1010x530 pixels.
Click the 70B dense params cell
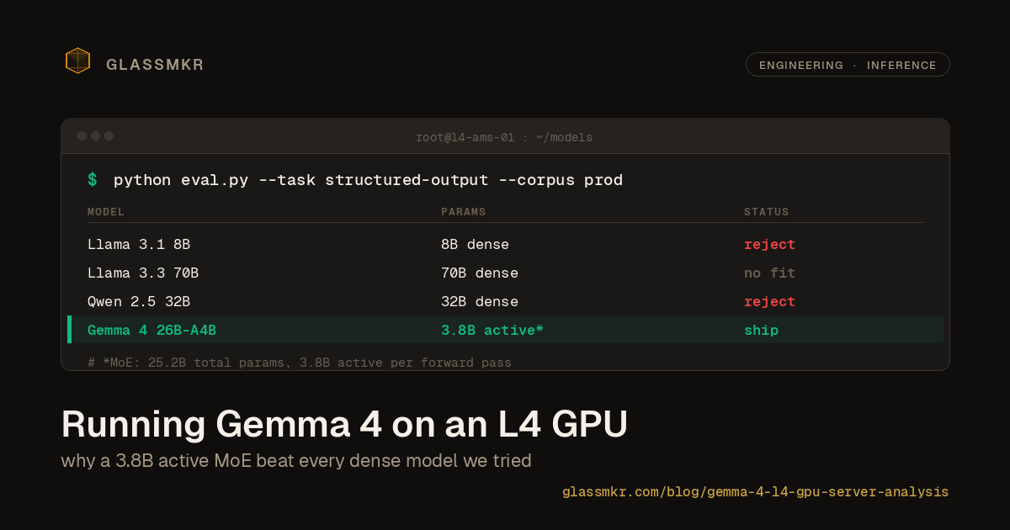click(480, 273)
